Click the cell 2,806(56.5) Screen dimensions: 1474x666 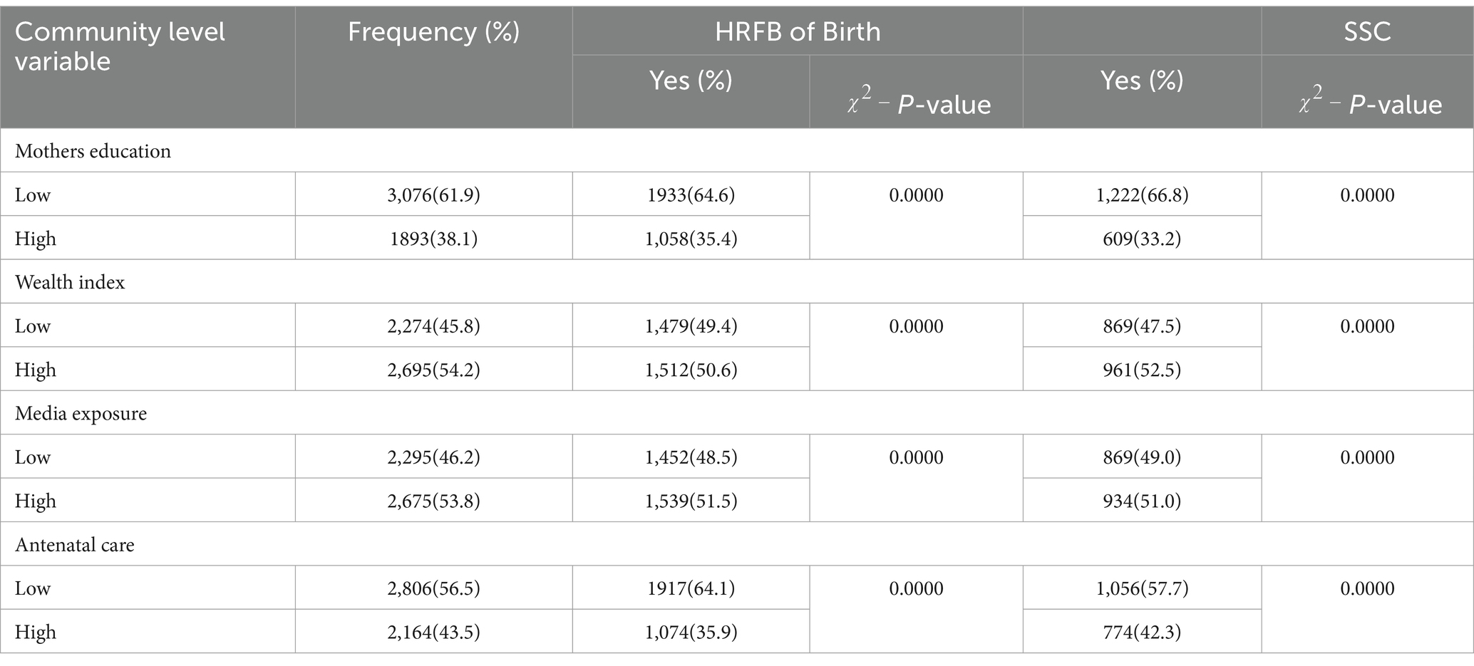pos(433,588)
